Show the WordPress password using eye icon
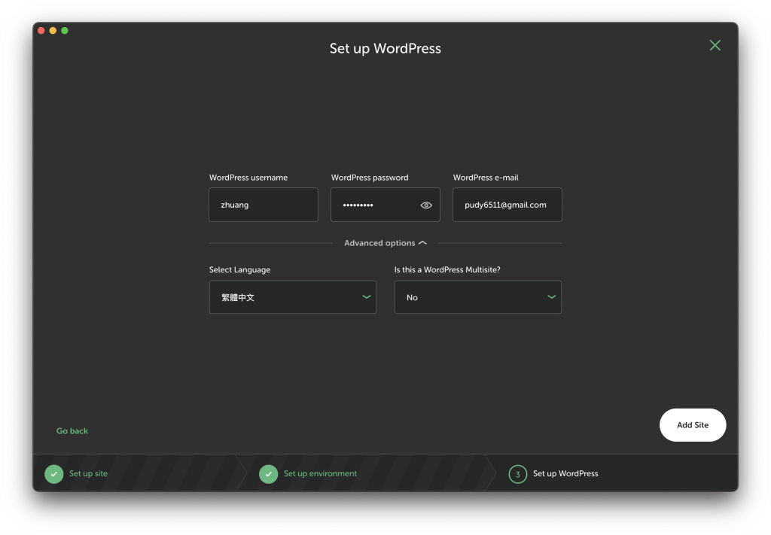This screenshot has width=771, height=535. pyautogui.click(x=426, y=205)
